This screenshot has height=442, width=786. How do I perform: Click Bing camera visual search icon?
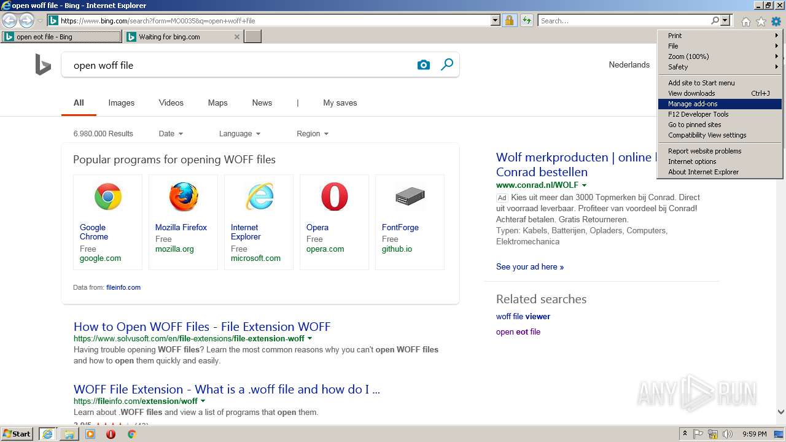[424, 64]
